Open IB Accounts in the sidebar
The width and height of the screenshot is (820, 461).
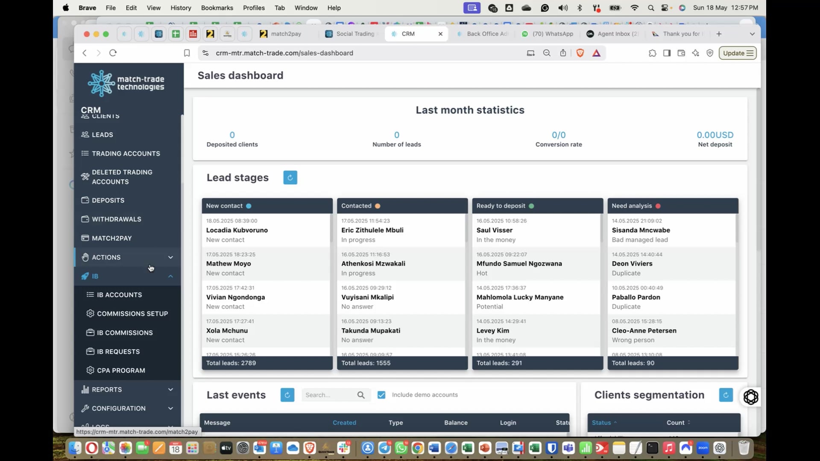(119, 295)
